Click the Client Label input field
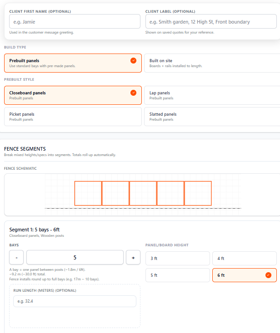 pyautogui.click(x=211, y=21)
